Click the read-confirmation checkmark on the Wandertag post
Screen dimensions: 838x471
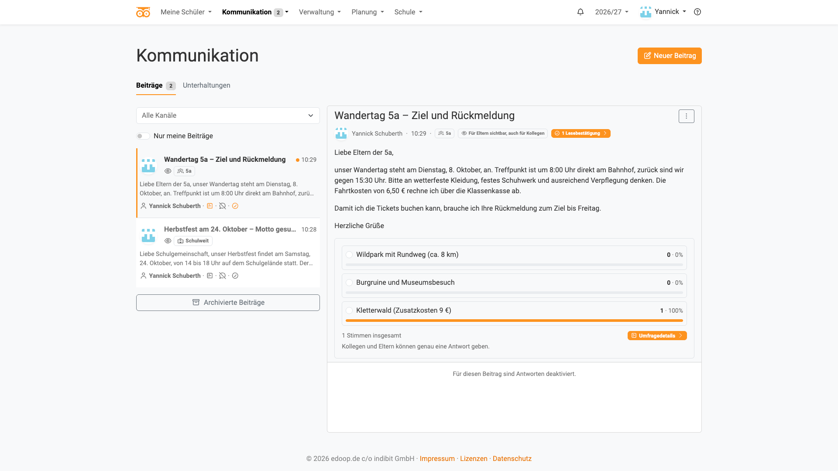(x=235, y=206)
